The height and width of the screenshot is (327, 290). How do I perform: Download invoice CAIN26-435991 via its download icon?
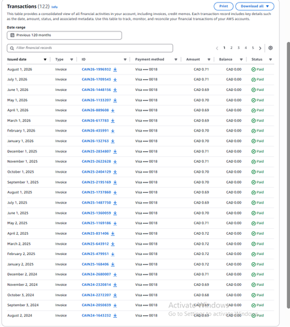click(113, 131)
